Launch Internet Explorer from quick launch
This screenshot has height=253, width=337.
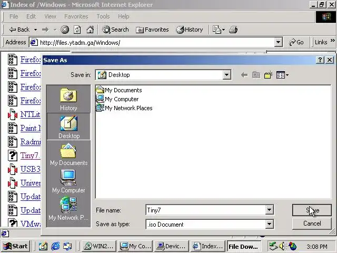point(55,246)
